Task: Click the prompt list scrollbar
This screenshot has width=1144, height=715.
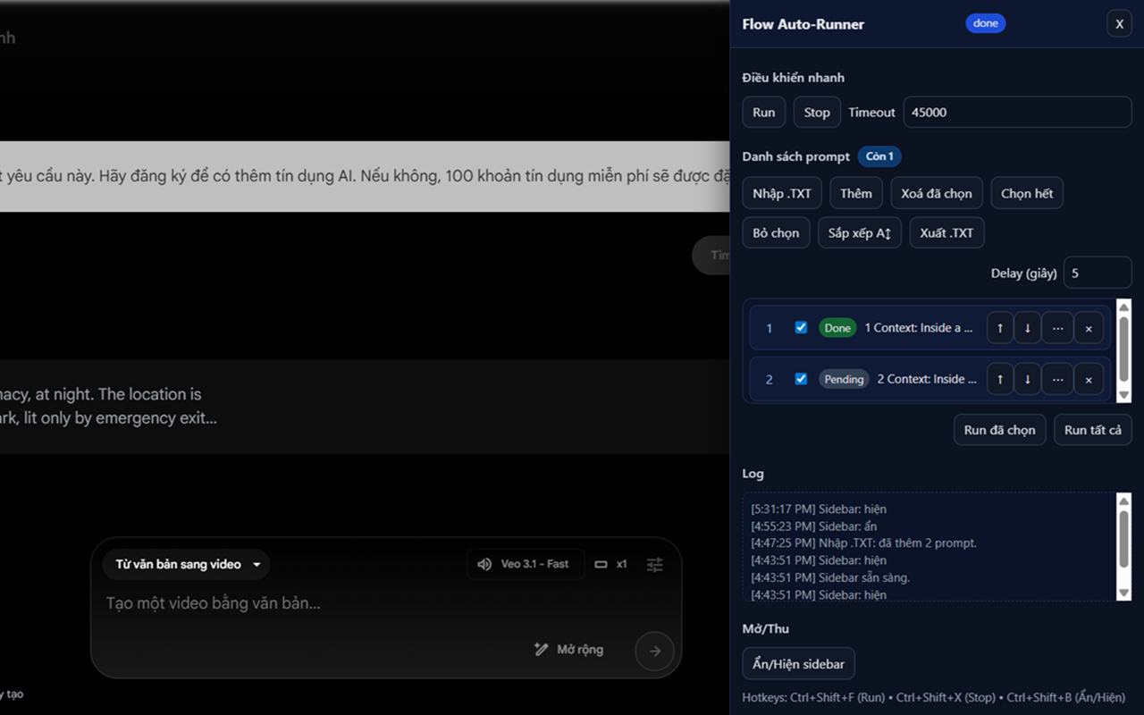Action: click(1124, 351)
